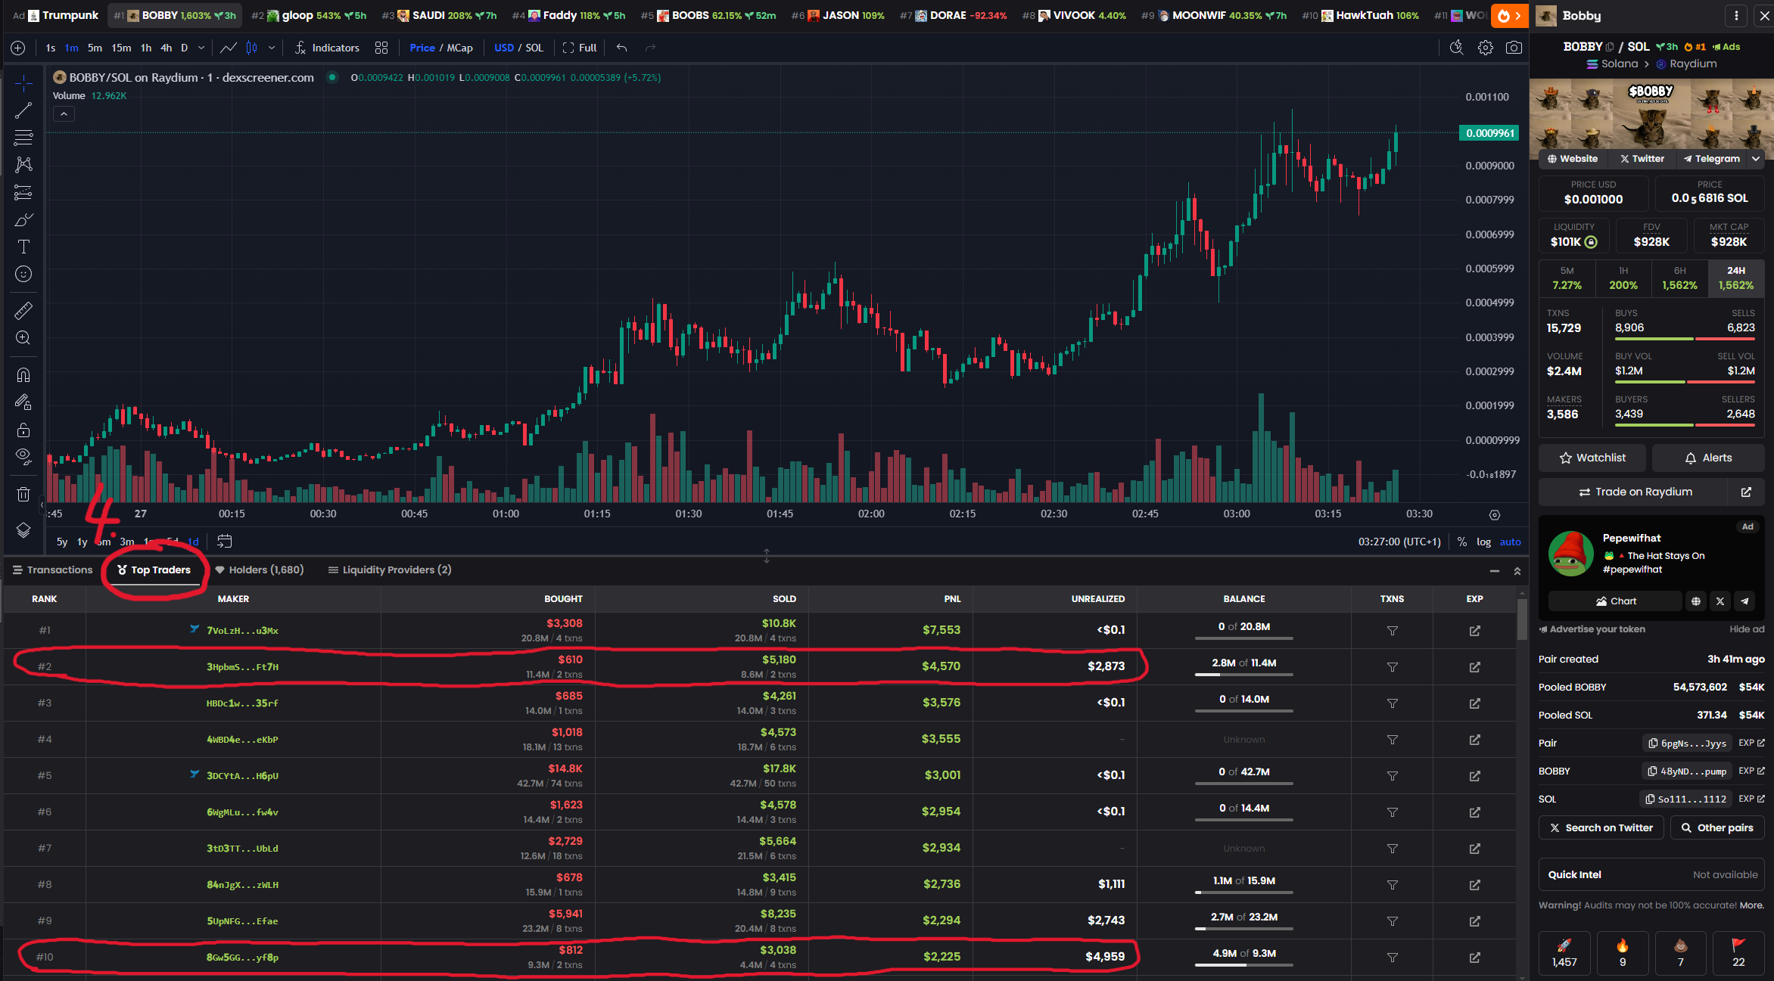Image resolution: width=1774 pixels, height=981 pixels.
Task: Select the crosshair cursor tool
Action: 23,83
